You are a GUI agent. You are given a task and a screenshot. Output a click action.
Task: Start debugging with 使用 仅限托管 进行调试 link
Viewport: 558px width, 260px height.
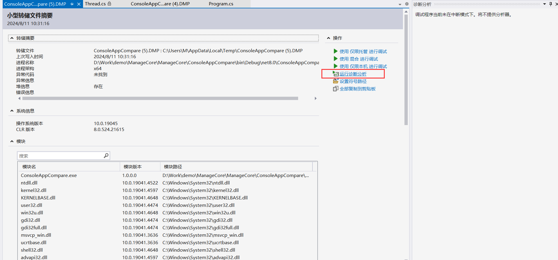363,51
